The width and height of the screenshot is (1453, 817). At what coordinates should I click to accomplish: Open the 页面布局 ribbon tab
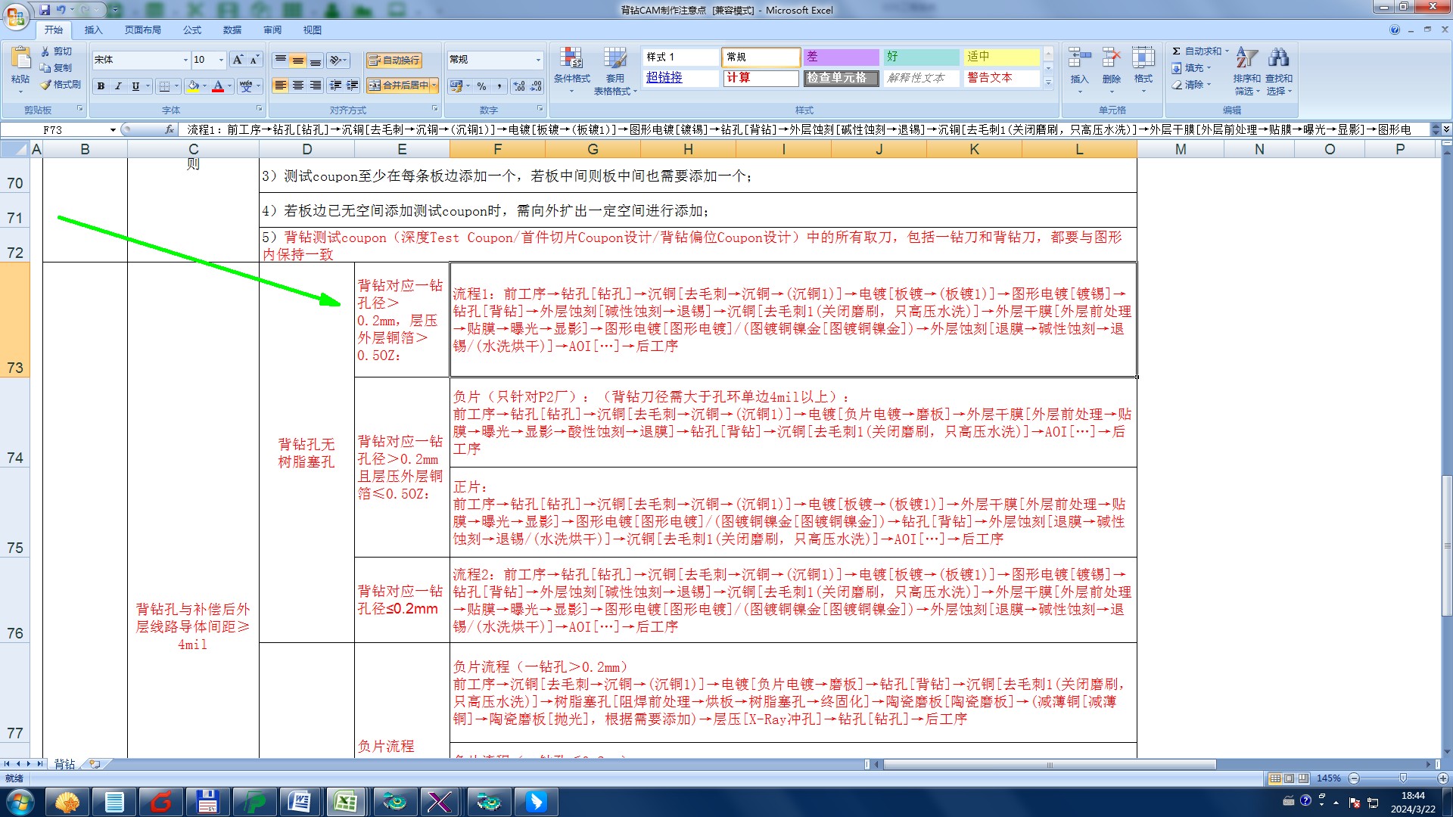point(142,30)
